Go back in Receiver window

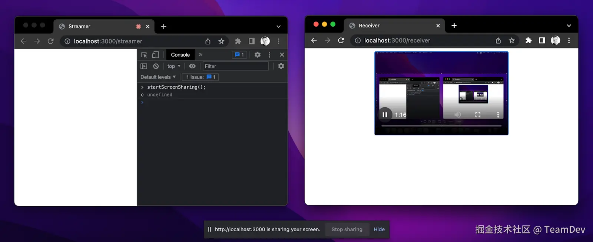pyautogui.click(x=314, y=40)
